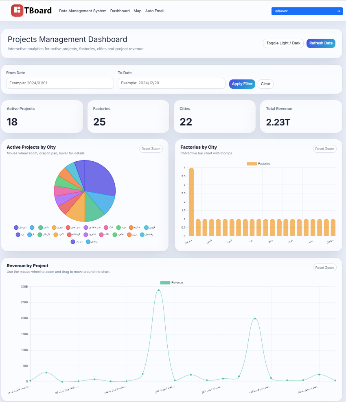This screenshot has width=346, height=402.
Task: Apply the date filter
Action: pyautogui.click(x=242, y=84)
